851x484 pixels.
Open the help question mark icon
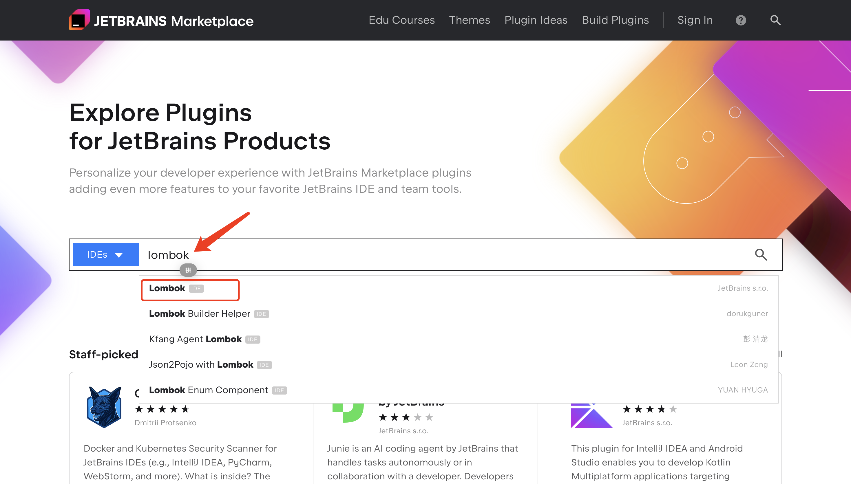(x=741, y=20)
